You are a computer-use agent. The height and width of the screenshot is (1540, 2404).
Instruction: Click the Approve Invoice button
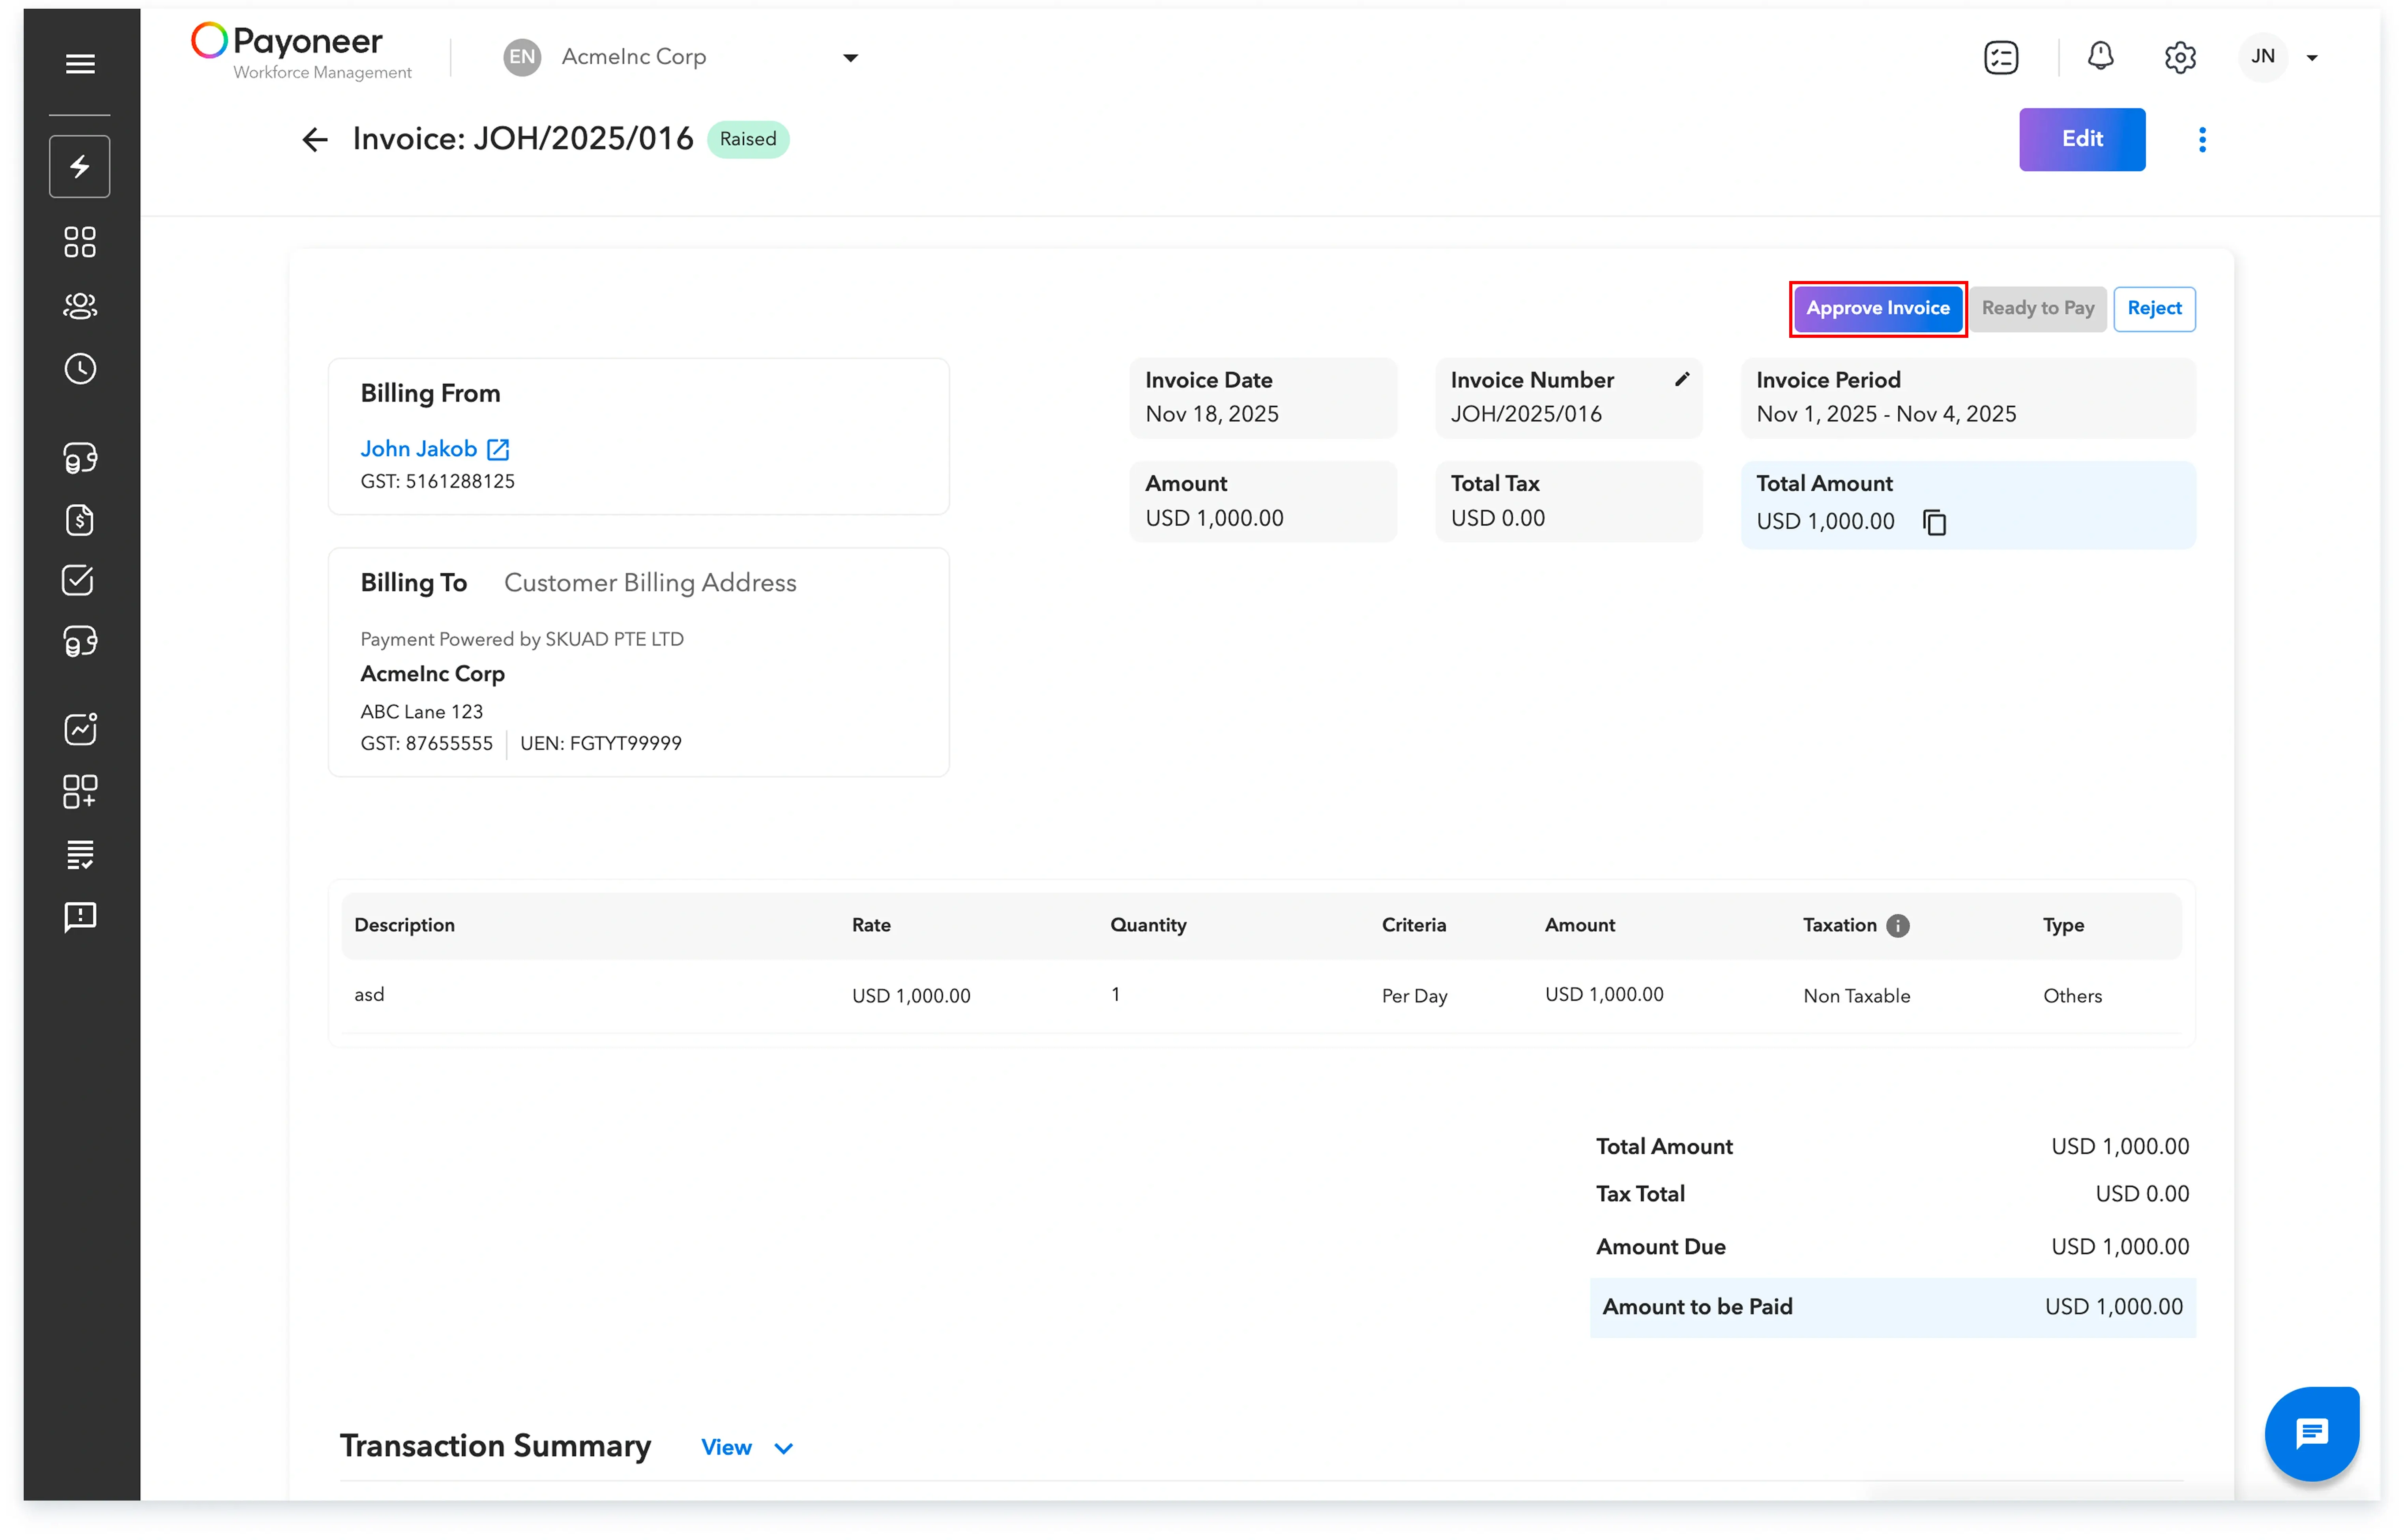(1877, 308)
